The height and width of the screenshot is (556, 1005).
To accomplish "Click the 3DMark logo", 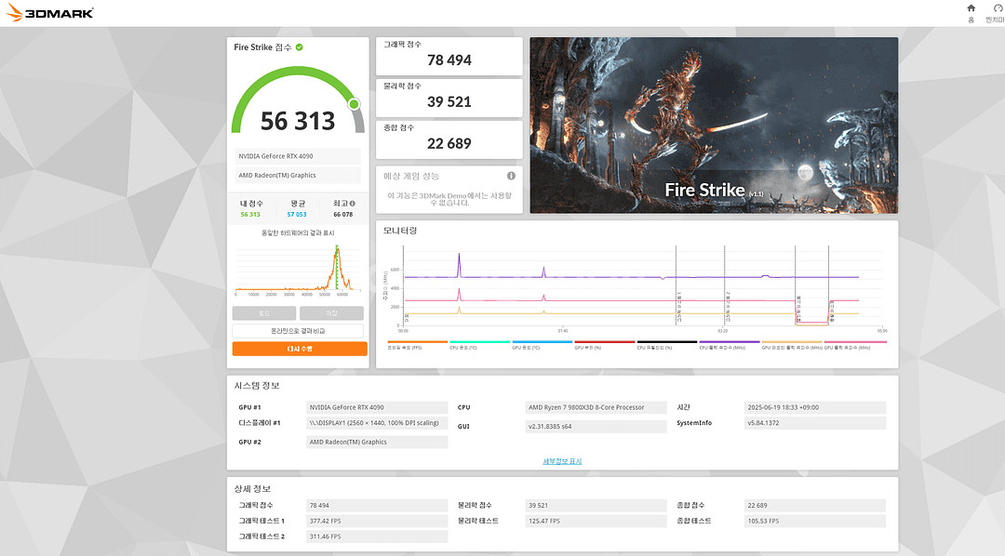I will click(x=50, y=13).
